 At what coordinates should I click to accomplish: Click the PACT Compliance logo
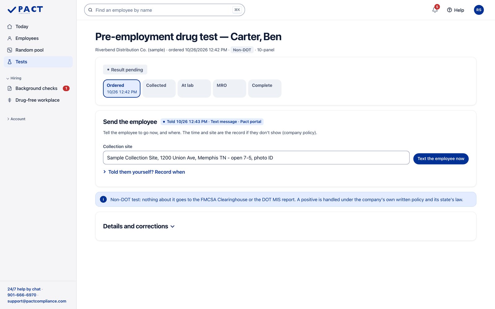click(x=25, y=10)
